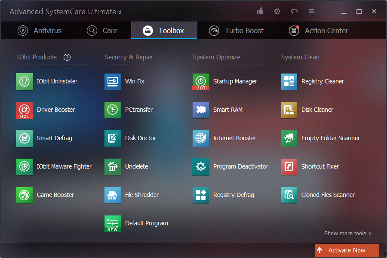
Task: Click the File Shredder label
Action: click(142, 195)
